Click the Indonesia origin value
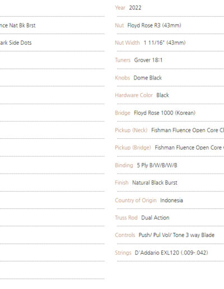The image size is (224, 289). point(171,201)
